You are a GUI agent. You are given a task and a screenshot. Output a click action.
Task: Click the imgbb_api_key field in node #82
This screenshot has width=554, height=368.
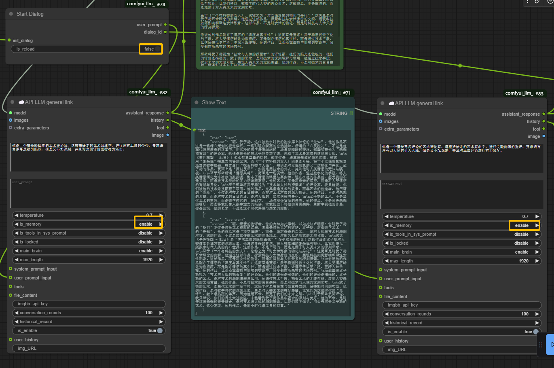89,304
